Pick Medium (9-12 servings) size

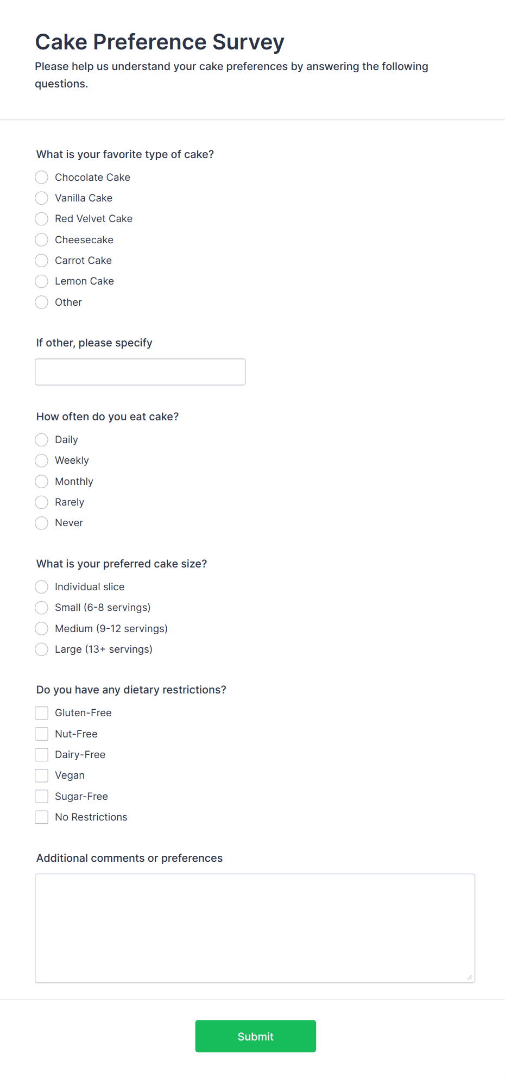(x=42, y=629)
